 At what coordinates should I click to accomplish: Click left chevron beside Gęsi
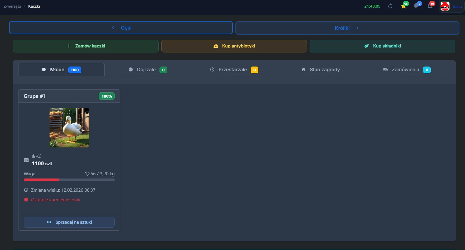(x=113, y=28)
